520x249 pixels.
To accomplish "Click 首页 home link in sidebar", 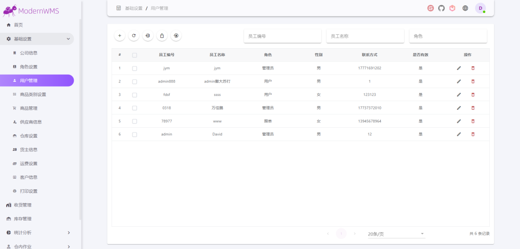I will pyautogui.click(x=18, y=25).
